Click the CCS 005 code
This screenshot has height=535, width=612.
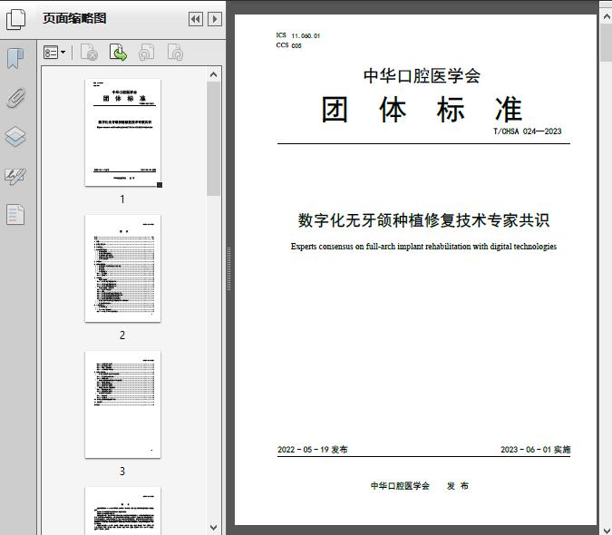289,45
